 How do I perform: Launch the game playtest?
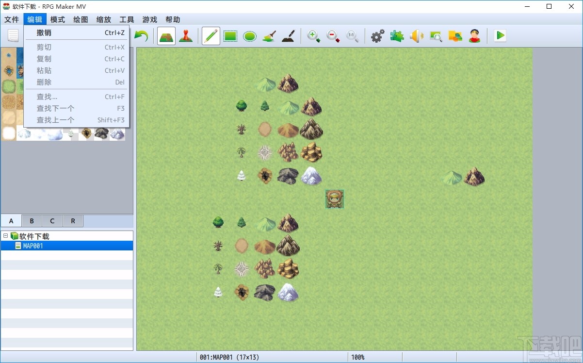[x=500, y=35]
